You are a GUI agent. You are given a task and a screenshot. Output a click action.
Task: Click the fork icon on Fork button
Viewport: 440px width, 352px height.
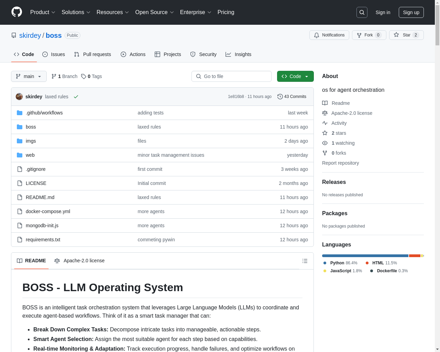[359, 35]
